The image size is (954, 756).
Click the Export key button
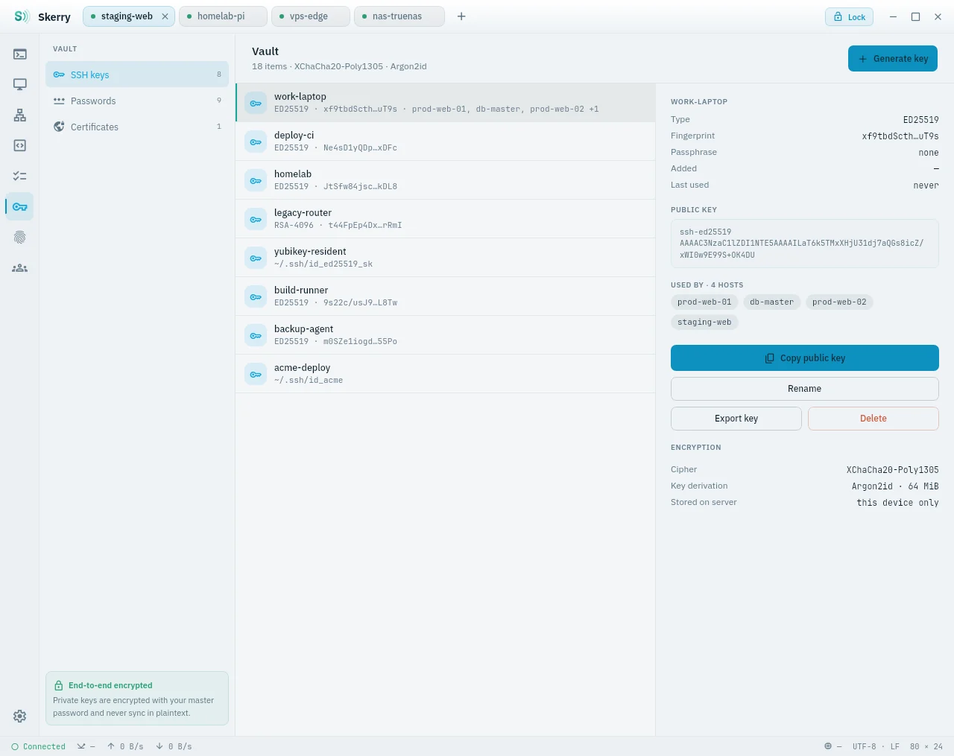736,419
